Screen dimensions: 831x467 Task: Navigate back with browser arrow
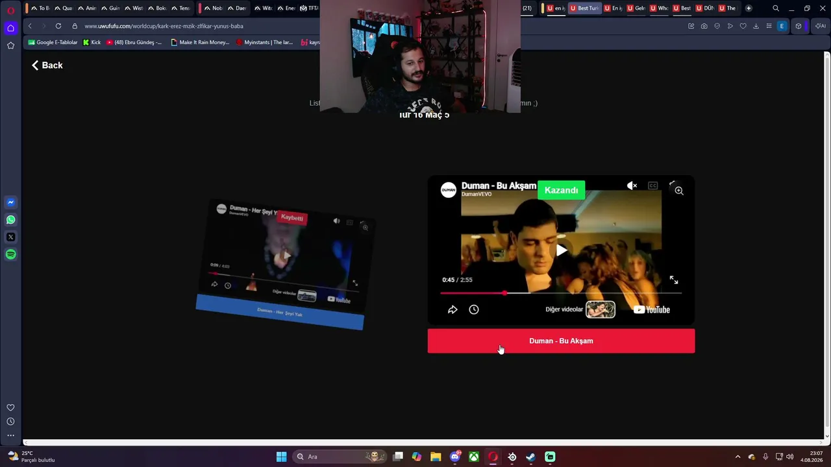point(30,26)
